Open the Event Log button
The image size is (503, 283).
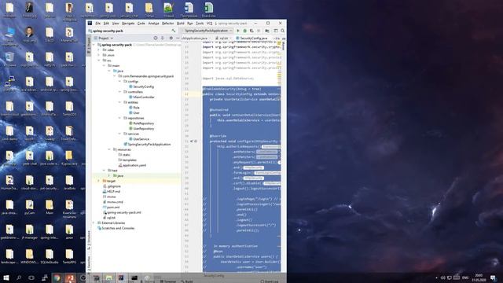pos(270,281)
